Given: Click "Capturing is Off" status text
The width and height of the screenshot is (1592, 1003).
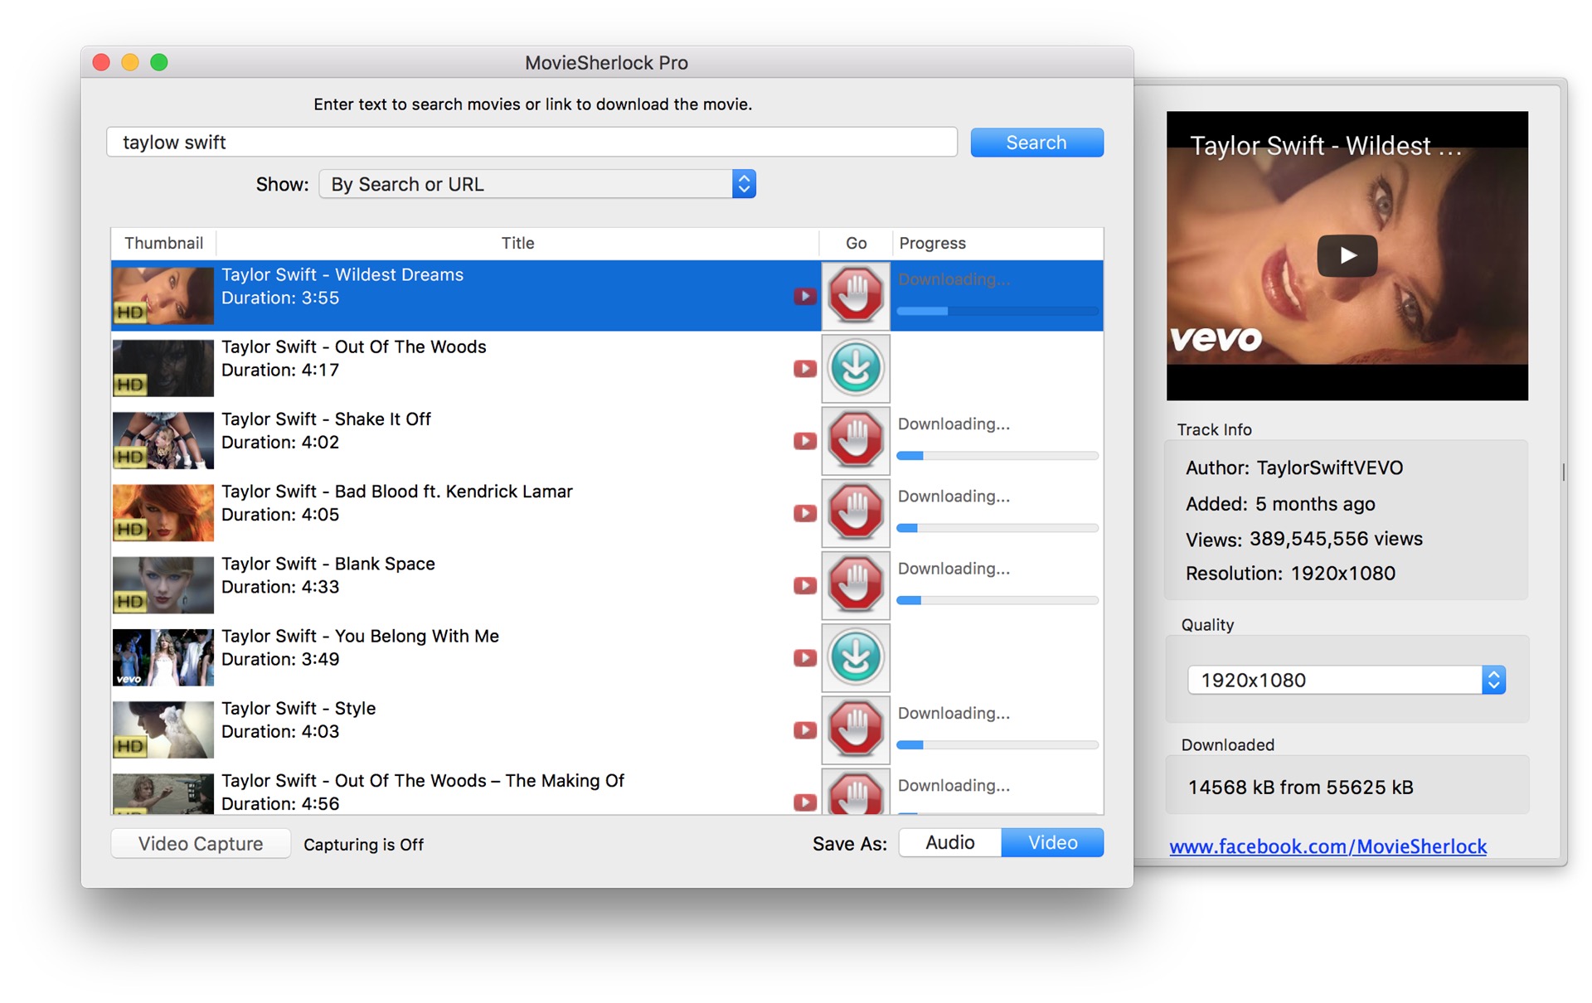Looking at the screenshot, I should click(363, 844).
